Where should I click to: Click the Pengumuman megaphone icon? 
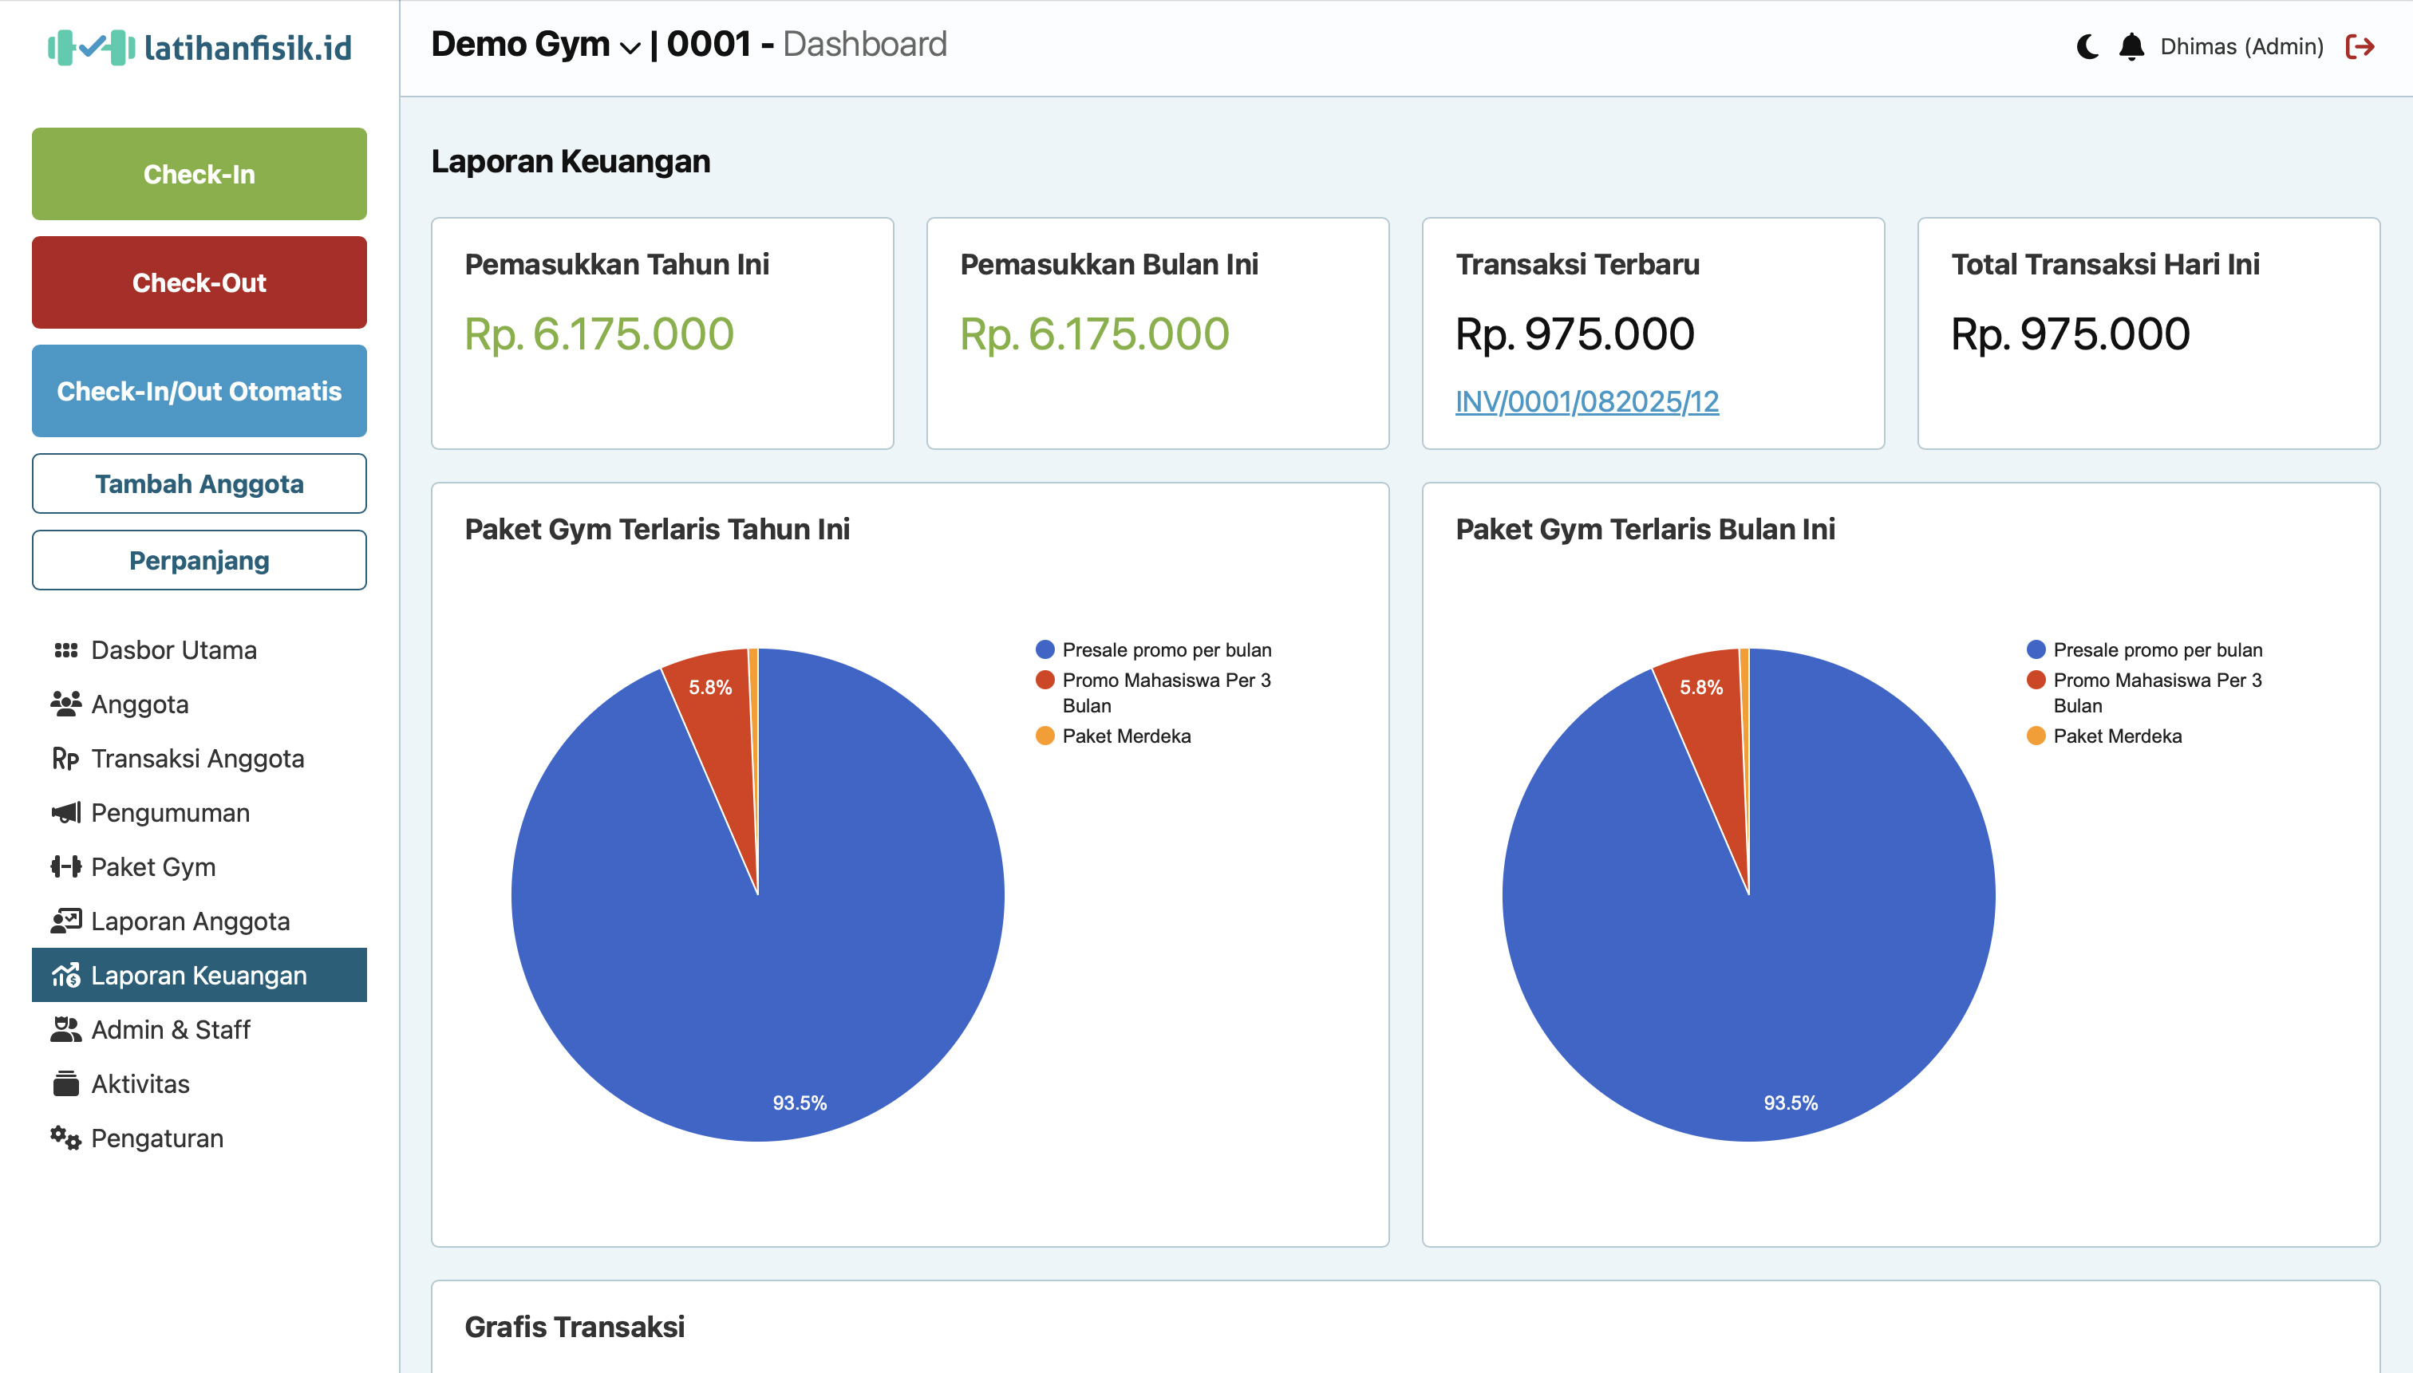click(65, 812)
